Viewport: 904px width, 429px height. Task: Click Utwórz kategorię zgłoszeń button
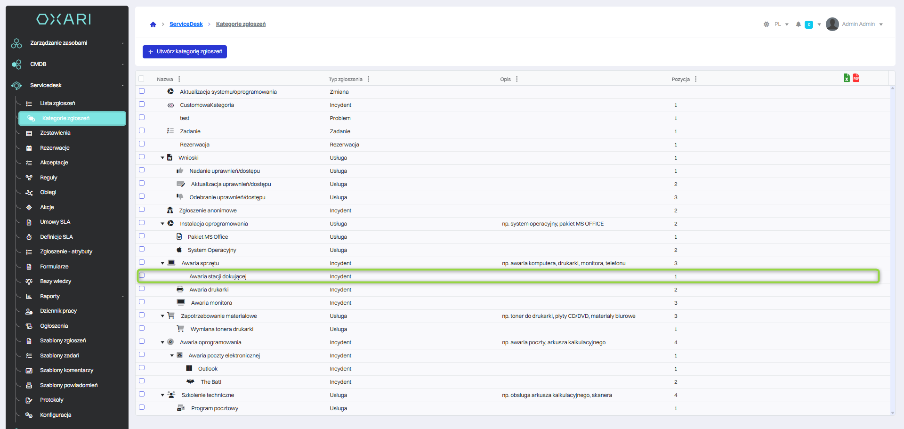pyautogui.click(x=185, y=52)
